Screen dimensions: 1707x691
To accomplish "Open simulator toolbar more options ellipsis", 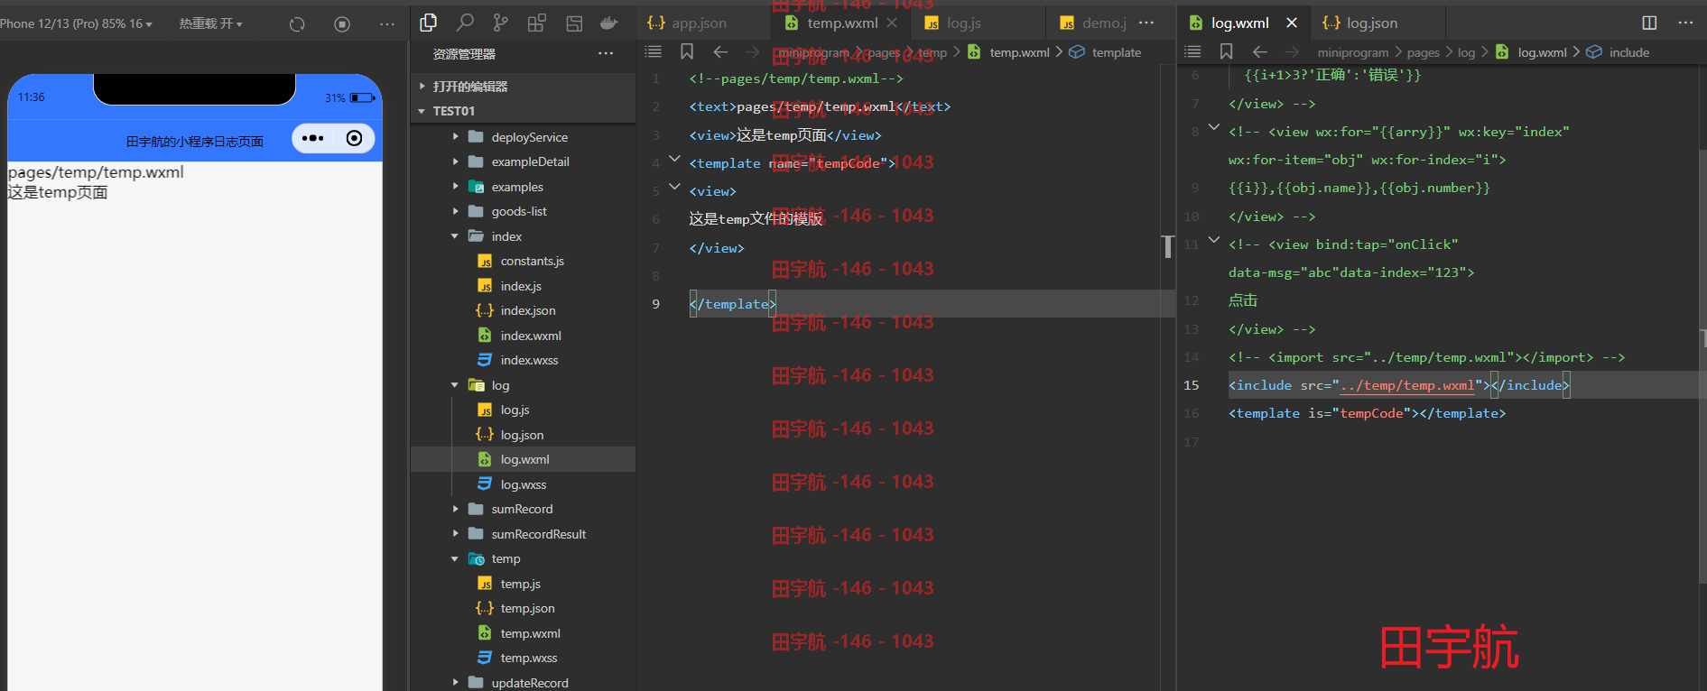I will [x=387, y=24].
